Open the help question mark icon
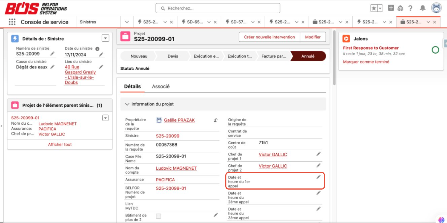This screenshot has width=447, height=223. (410, 8)
